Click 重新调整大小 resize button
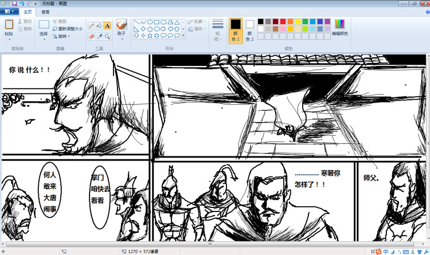Viewport: 430px width, 255px height. pyautogui.click(x=67, y=29)
